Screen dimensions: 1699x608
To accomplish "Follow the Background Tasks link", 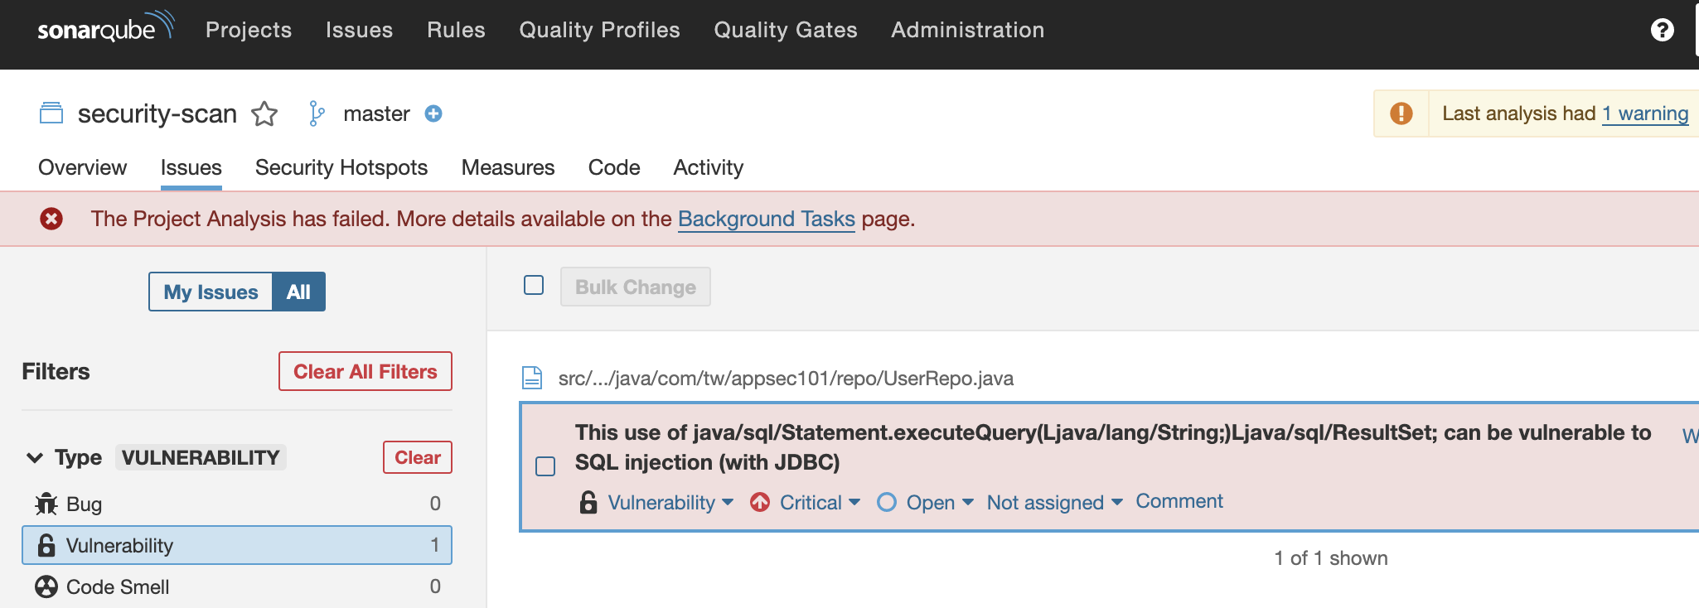I will (x=766, y=220).
